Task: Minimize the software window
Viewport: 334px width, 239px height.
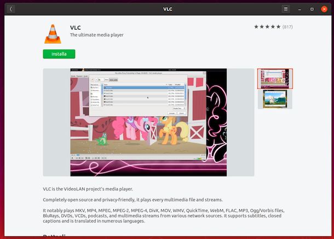Action: pyautogui.click(x=300, y=9)
